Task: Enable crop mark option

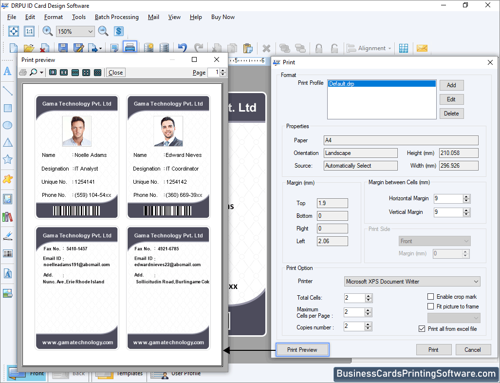Action: pos(430,296)
